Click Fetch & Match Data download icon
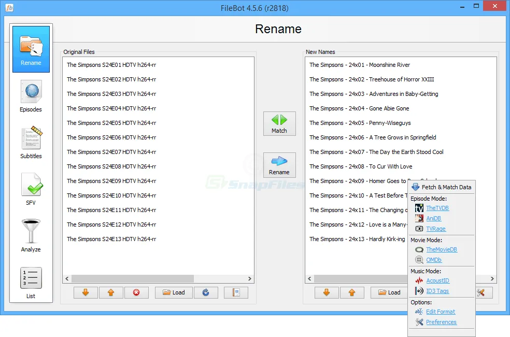This screenshot has width=510, height=337. 415,187
